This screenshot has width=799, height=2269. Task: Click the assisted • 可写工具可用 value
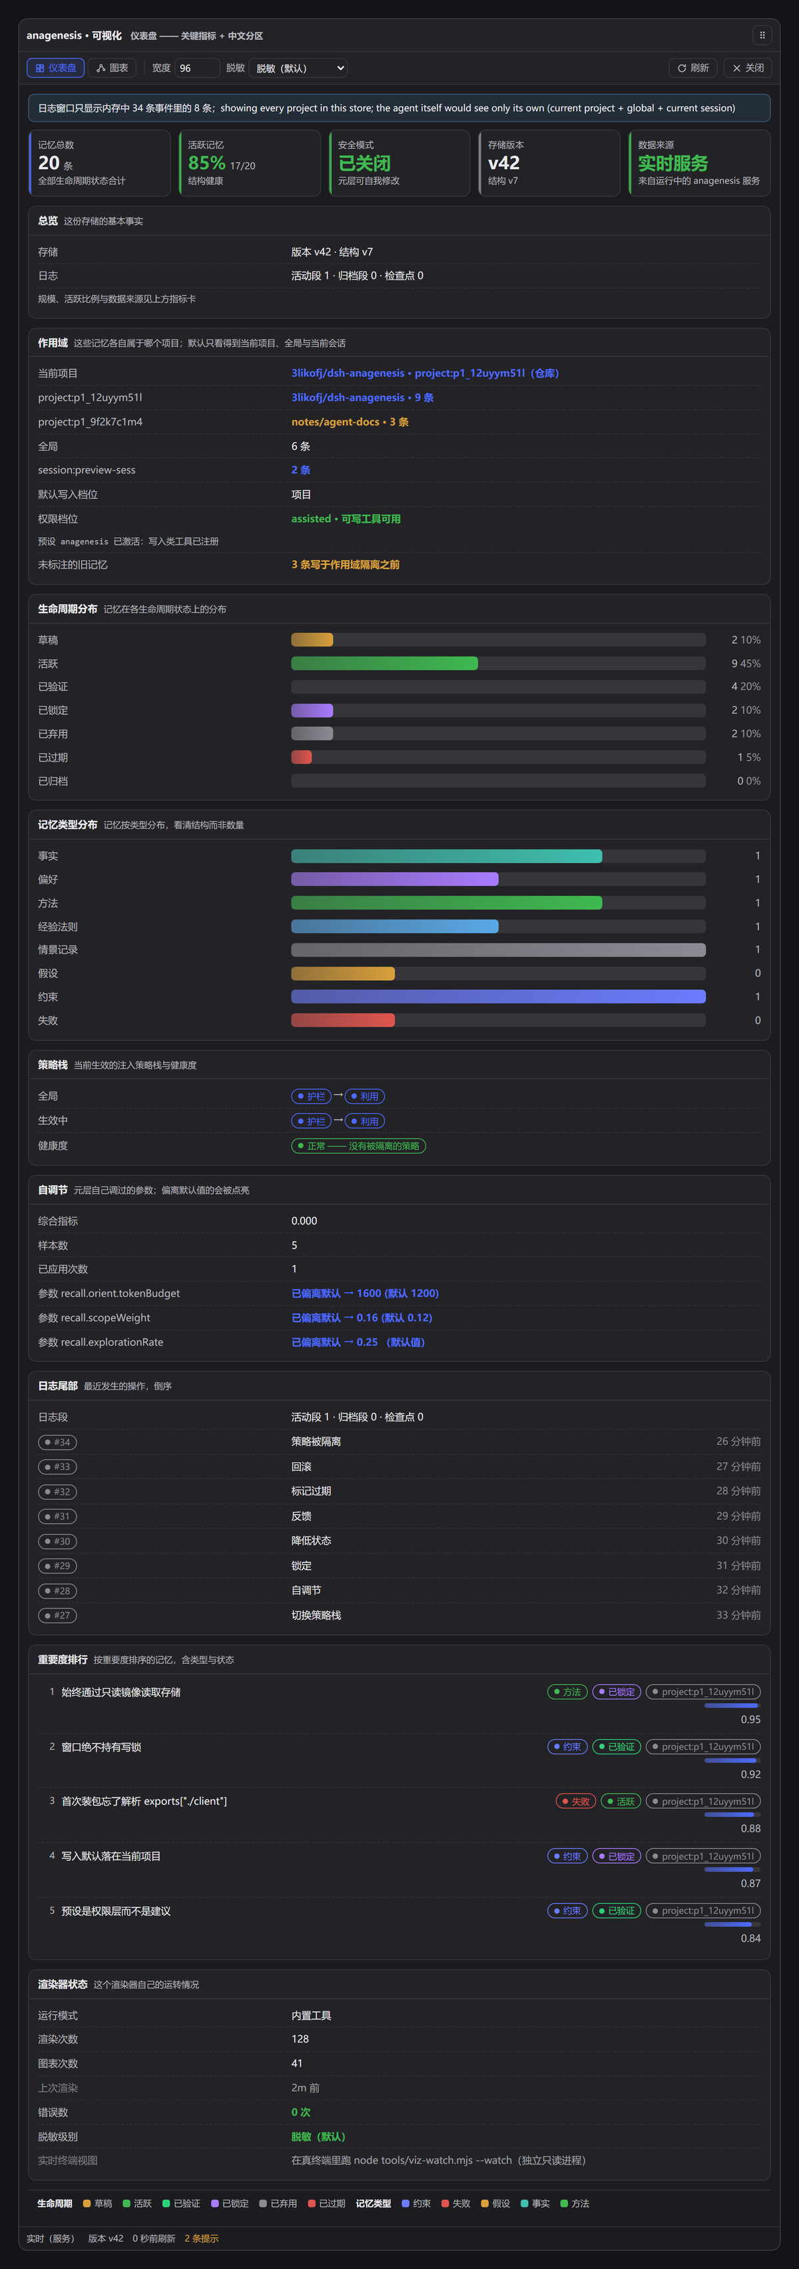coord(346,519)
